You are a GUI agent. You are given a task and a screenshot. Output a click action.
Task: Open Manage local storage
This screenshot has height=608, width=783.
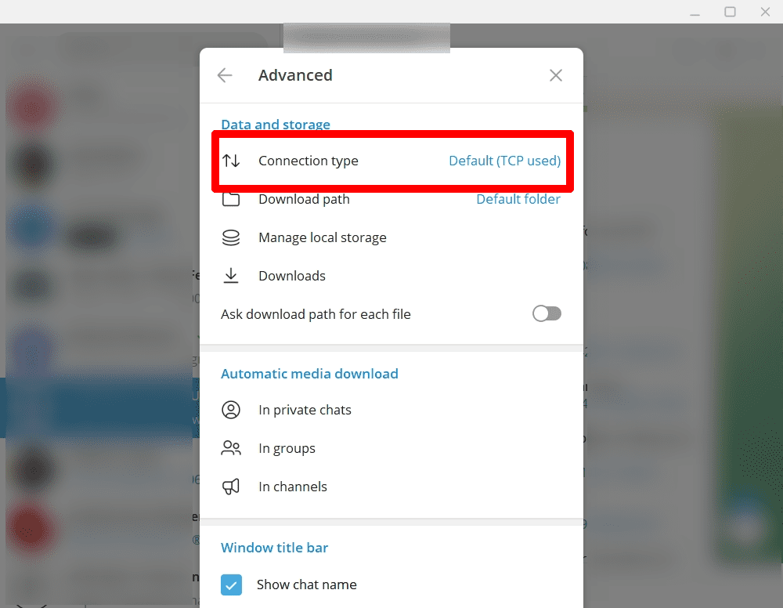click(391, 238)
